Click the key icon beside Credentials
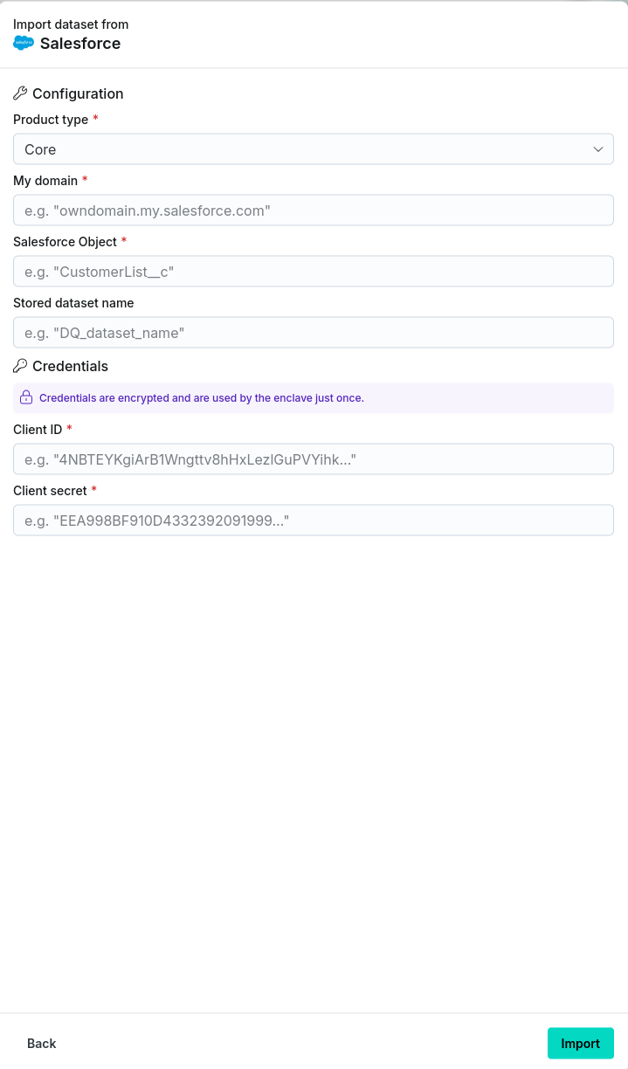This screenshot has width=628, height=1069. pyautogui.click(x=20, y=366)
